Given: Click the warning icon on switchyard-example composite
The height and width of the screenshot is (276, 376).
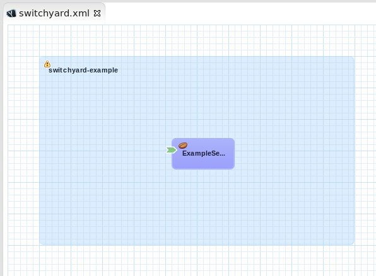Looking at the screenshot, I should click(47, 64).
